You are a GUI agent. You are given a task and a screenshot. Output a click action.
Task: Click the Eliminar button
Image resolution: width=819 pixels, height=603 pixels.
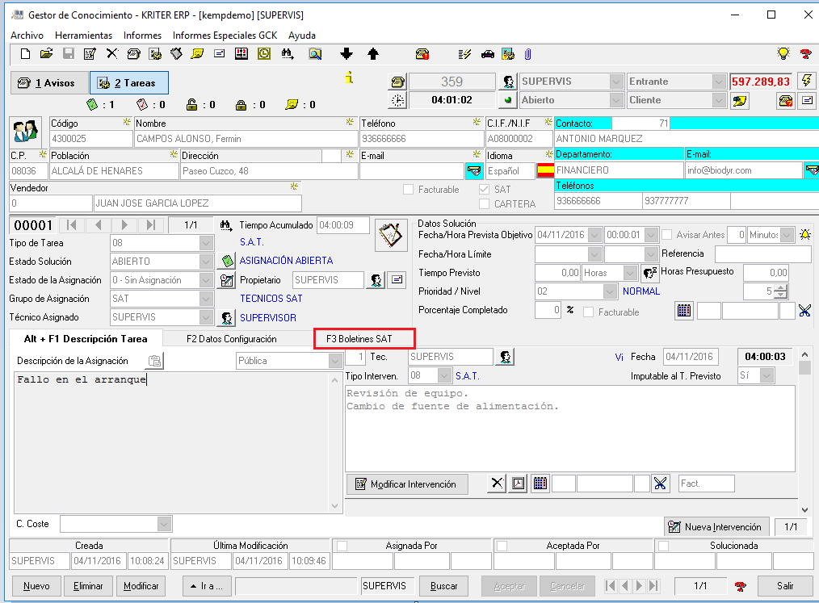coord(88,586)
